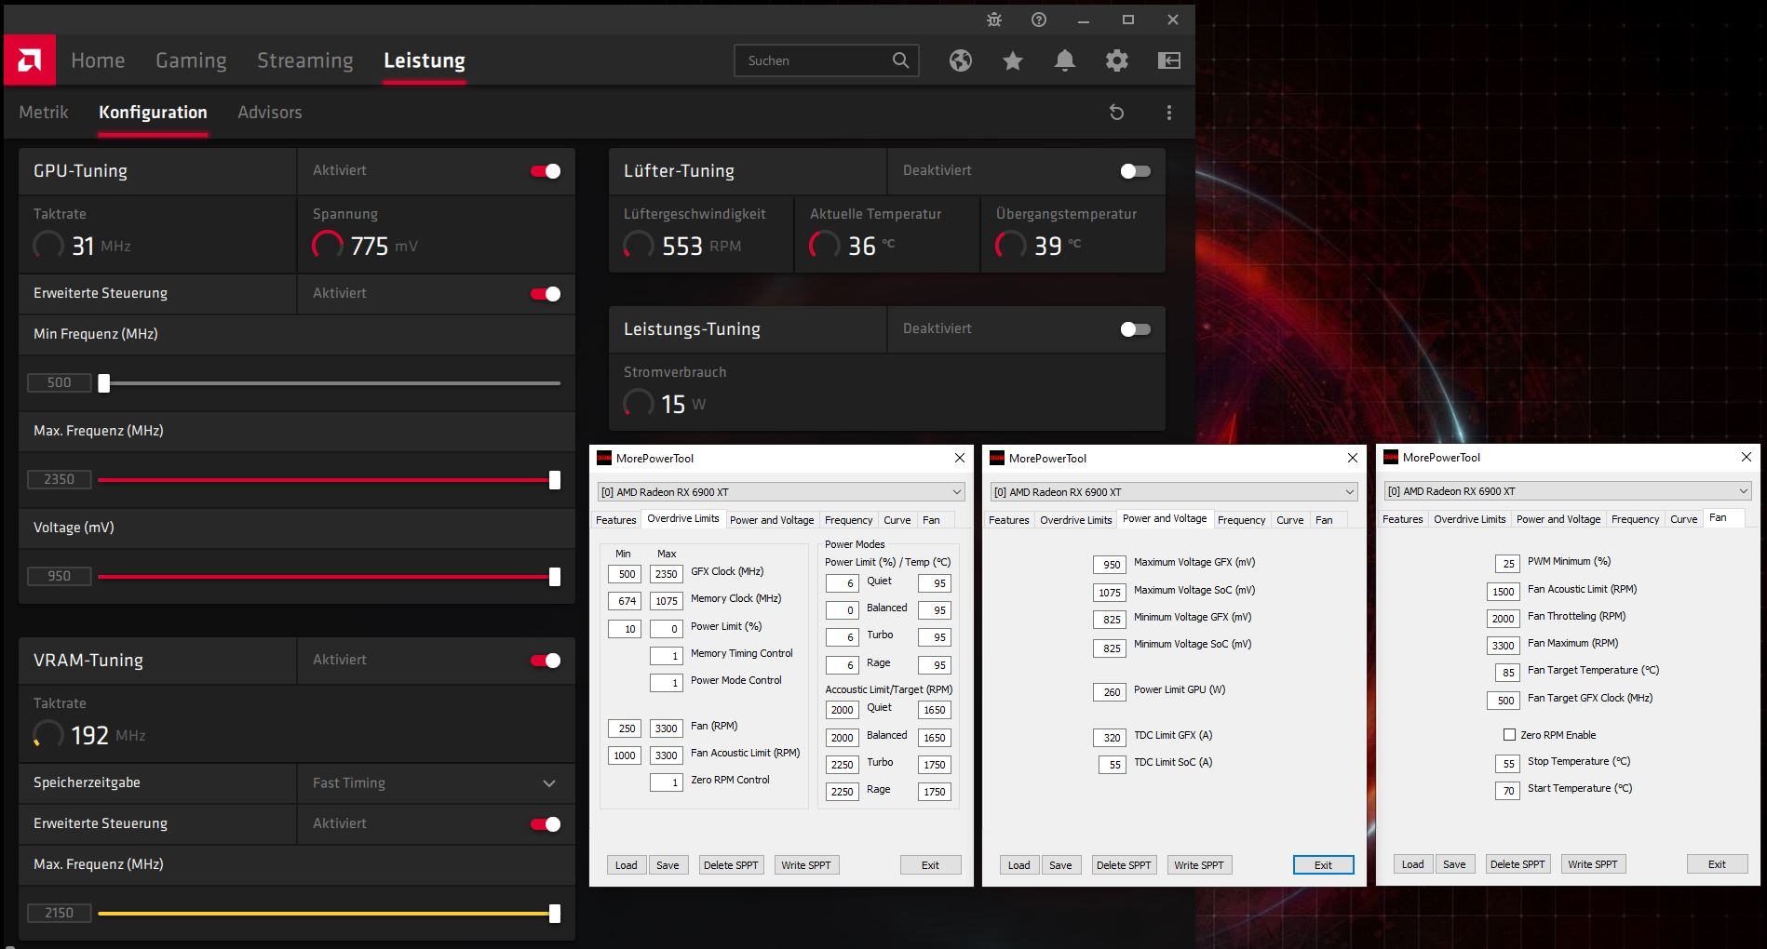
Task: Close the third MorePowerTool window
Action: tap(1747, 457)
